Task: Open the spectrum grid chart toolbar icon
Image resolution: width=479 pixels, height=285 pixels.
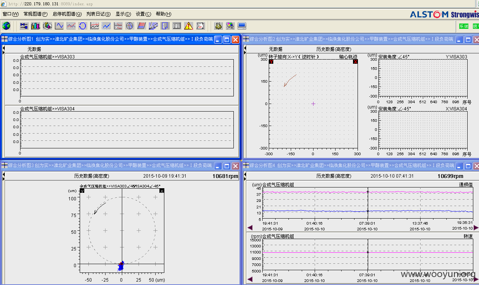Action: pyautogui.click(x=95, y=26)
